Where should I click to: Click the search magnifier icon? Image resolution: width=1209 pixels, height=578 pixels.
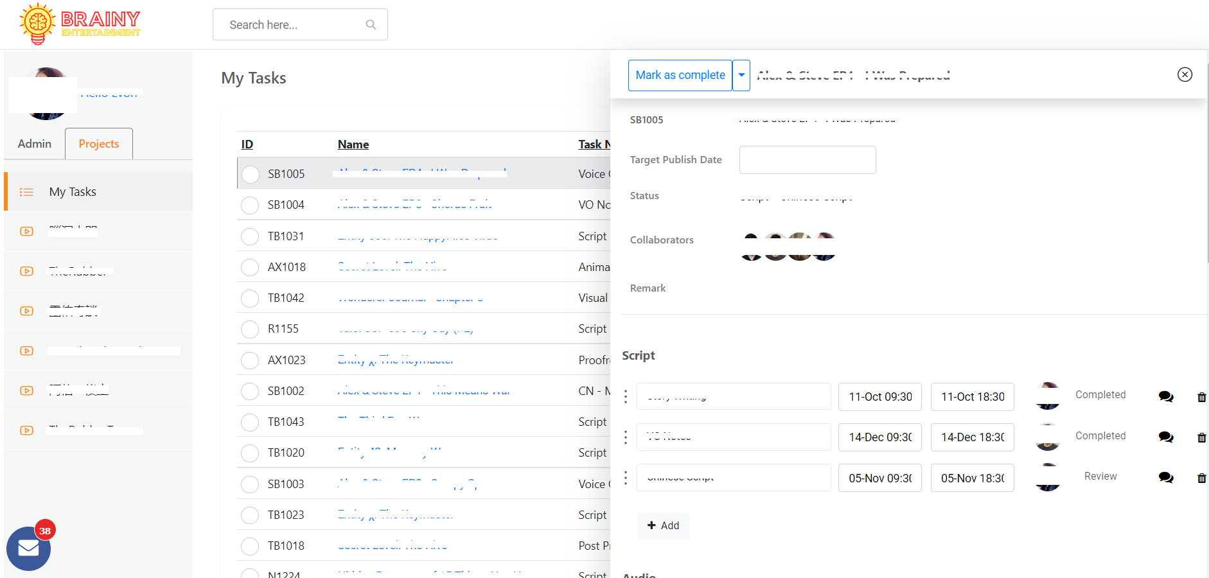[x=371, y=25]
